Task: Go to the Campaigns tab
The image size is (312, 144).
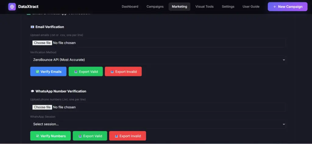Action: [155, 7]
